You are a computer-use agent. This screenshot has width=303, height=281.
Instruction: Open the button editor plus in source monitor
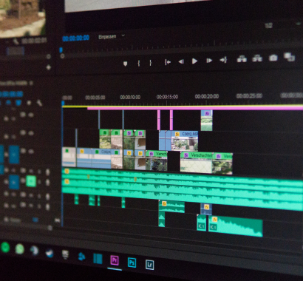coord(49,67)
